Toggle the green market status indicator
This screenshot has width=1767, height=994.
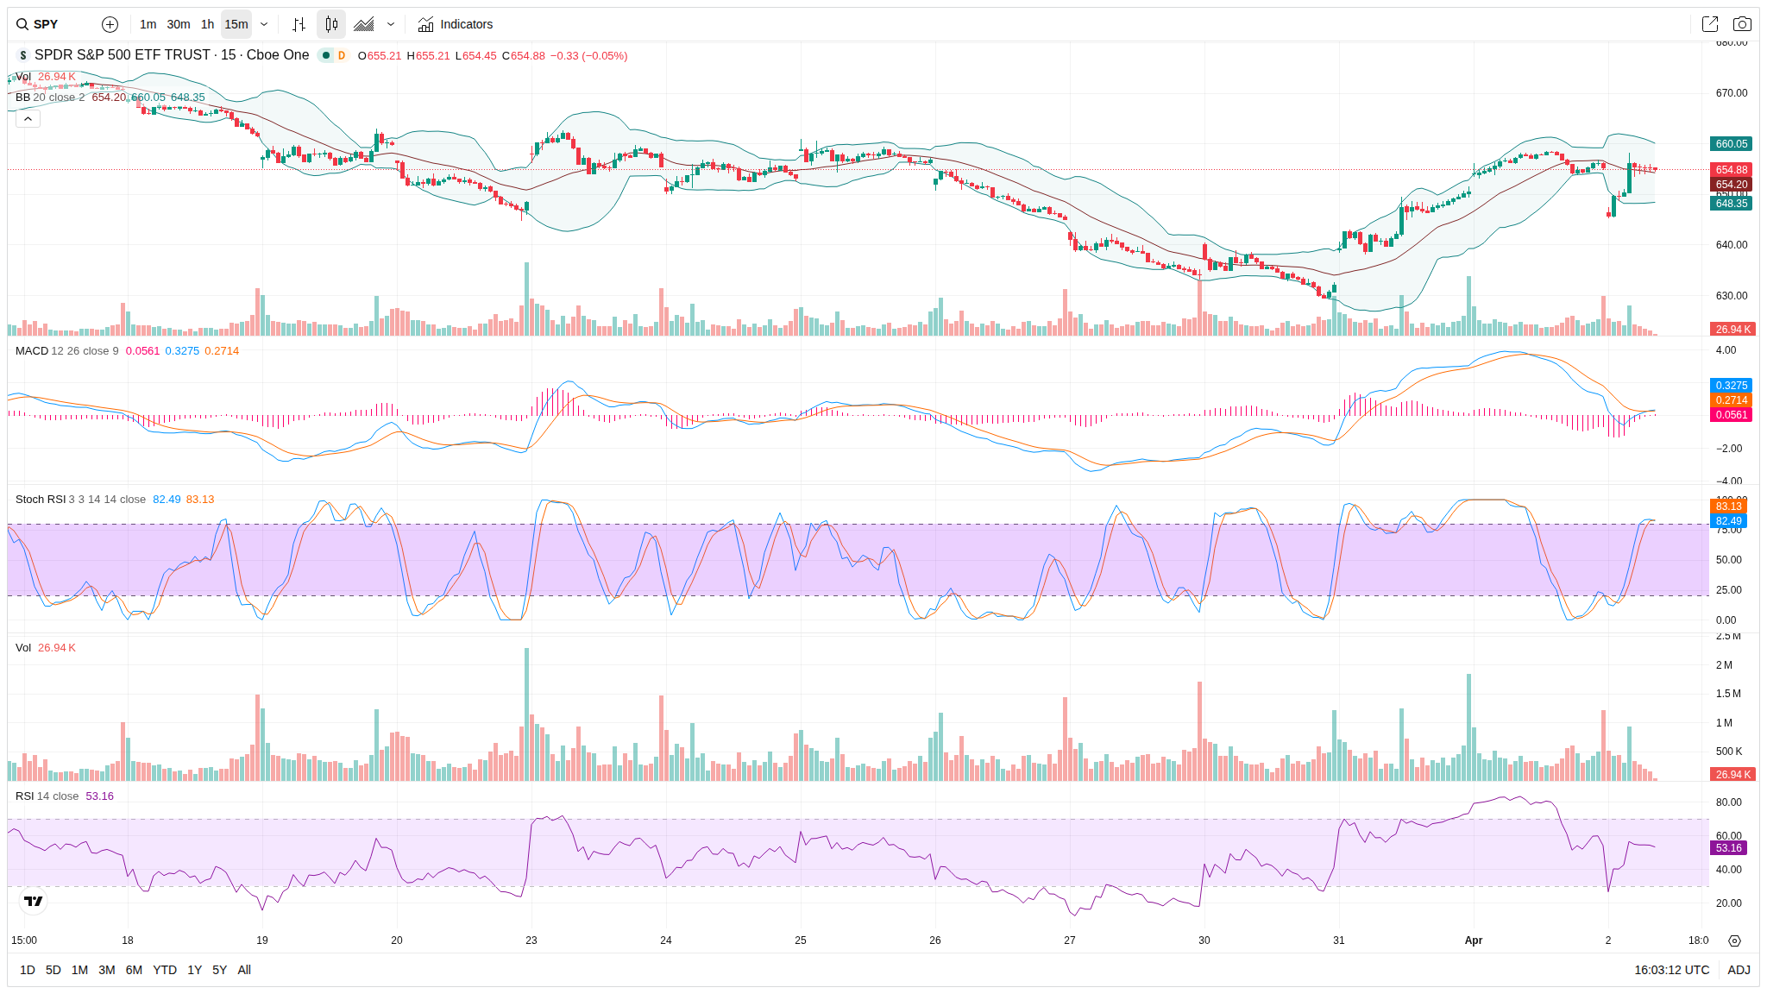tap(326, 55)
